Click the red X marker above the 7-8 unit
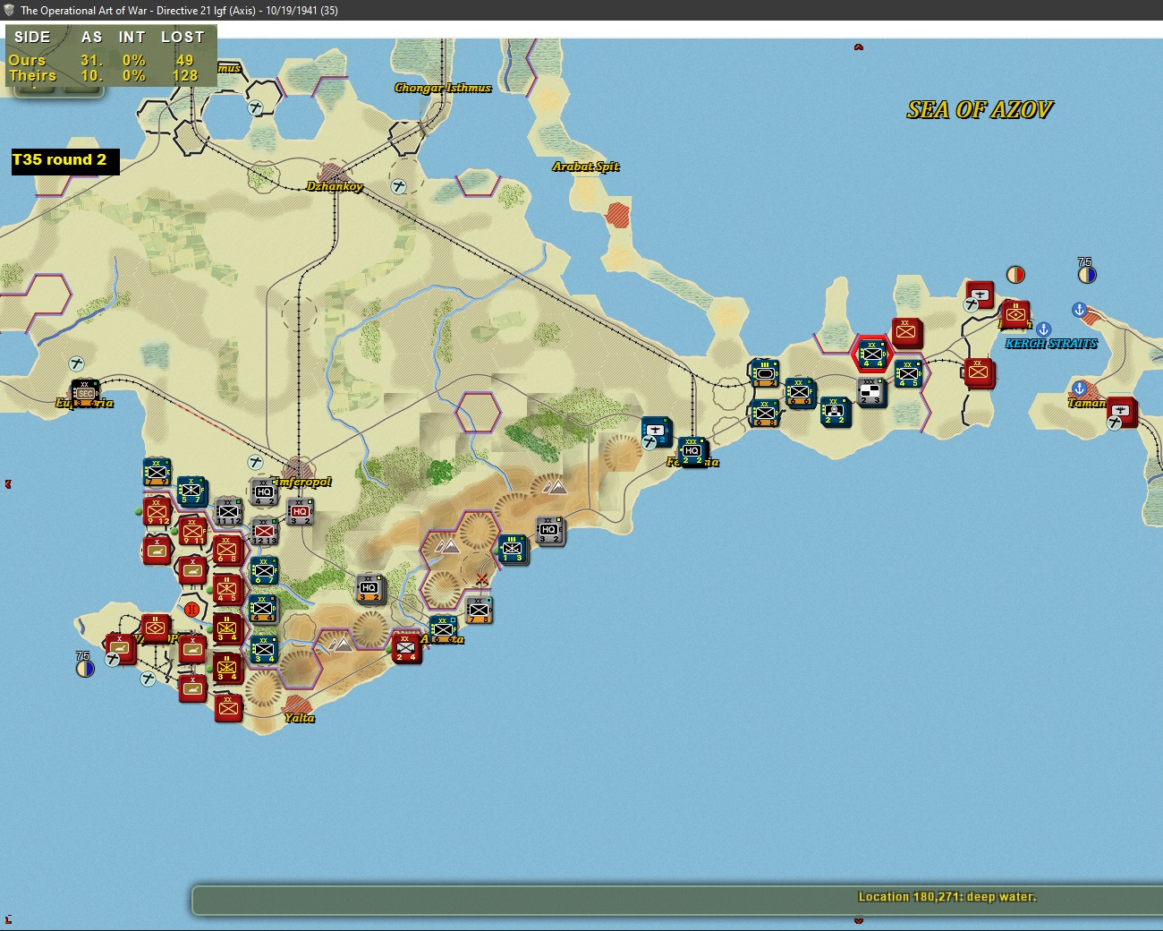 click(482, 580)
